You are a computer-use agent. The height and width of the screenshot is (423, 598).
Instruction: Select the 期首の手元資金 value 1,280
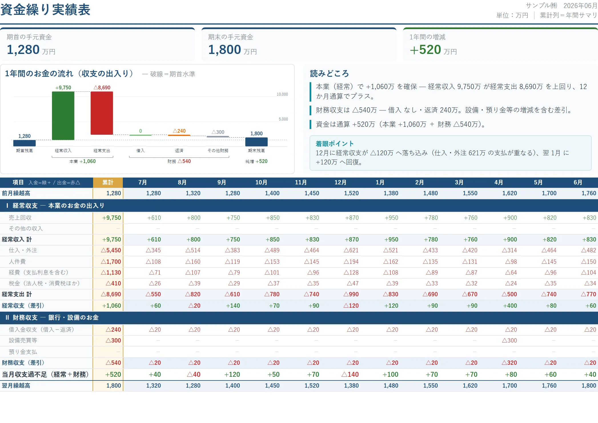pyautogui.click(x=23, y=50)
